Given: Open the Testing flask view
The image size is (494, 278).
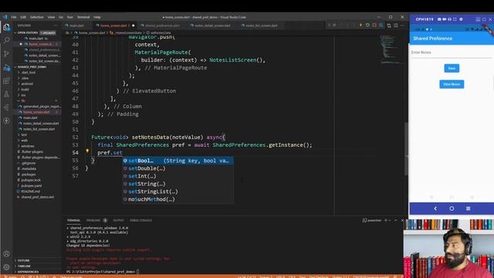Looking at the screenshot, I should 6,94.
